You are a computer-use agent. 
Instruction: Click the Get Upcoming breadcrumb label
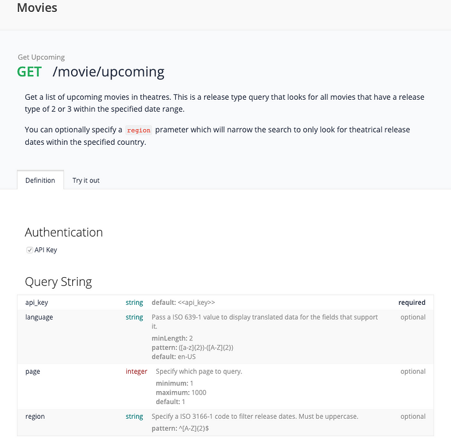pos(41,57)
